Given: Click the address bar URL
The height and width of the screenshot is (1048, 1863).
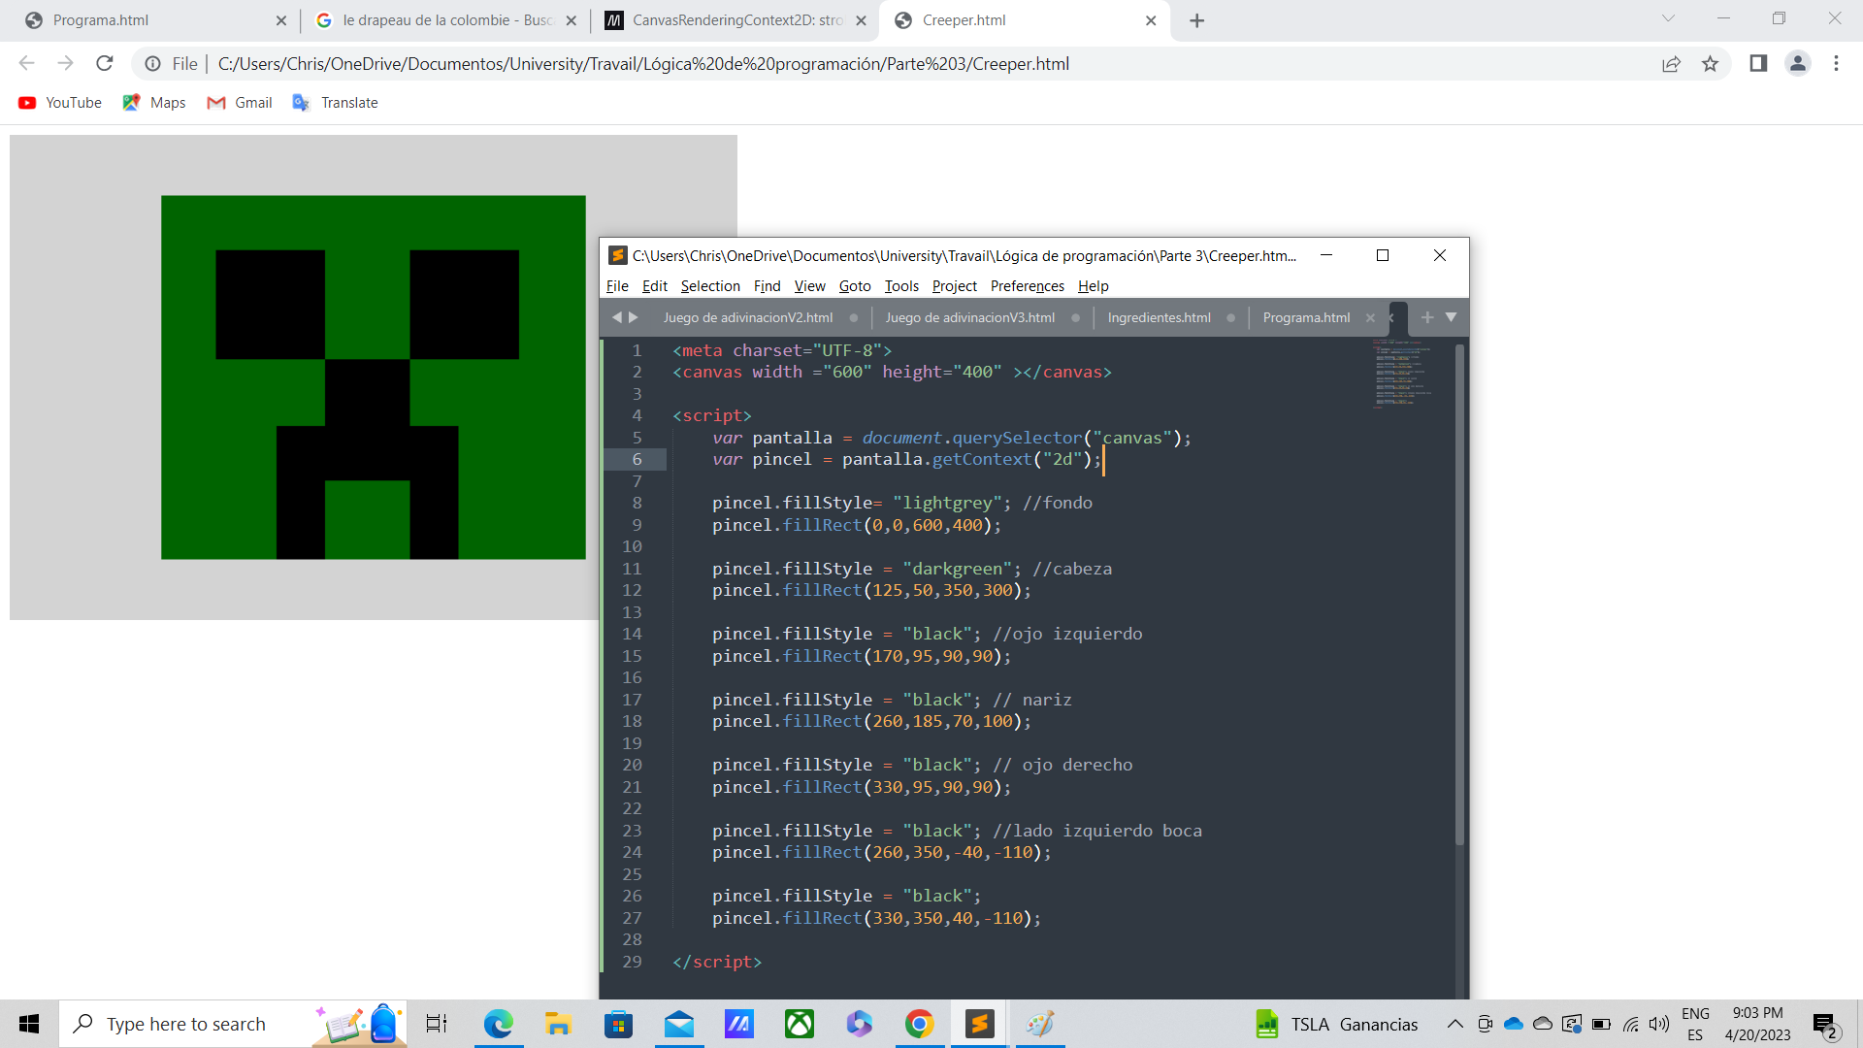Looking at the screenshot, I should point(643,64).
